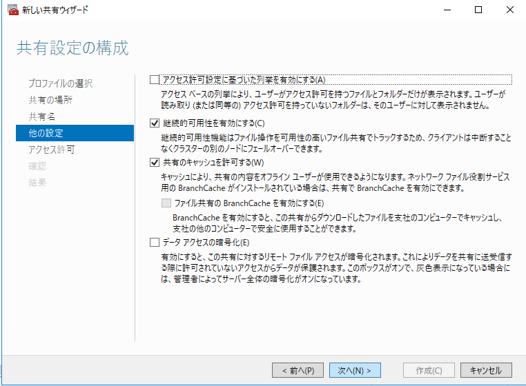The width and height of the screenshot is (526, 386).
Task: Enable データ アクセスの暗号化 checkbox
Action: pyautogui.click(x=155, y=242)
